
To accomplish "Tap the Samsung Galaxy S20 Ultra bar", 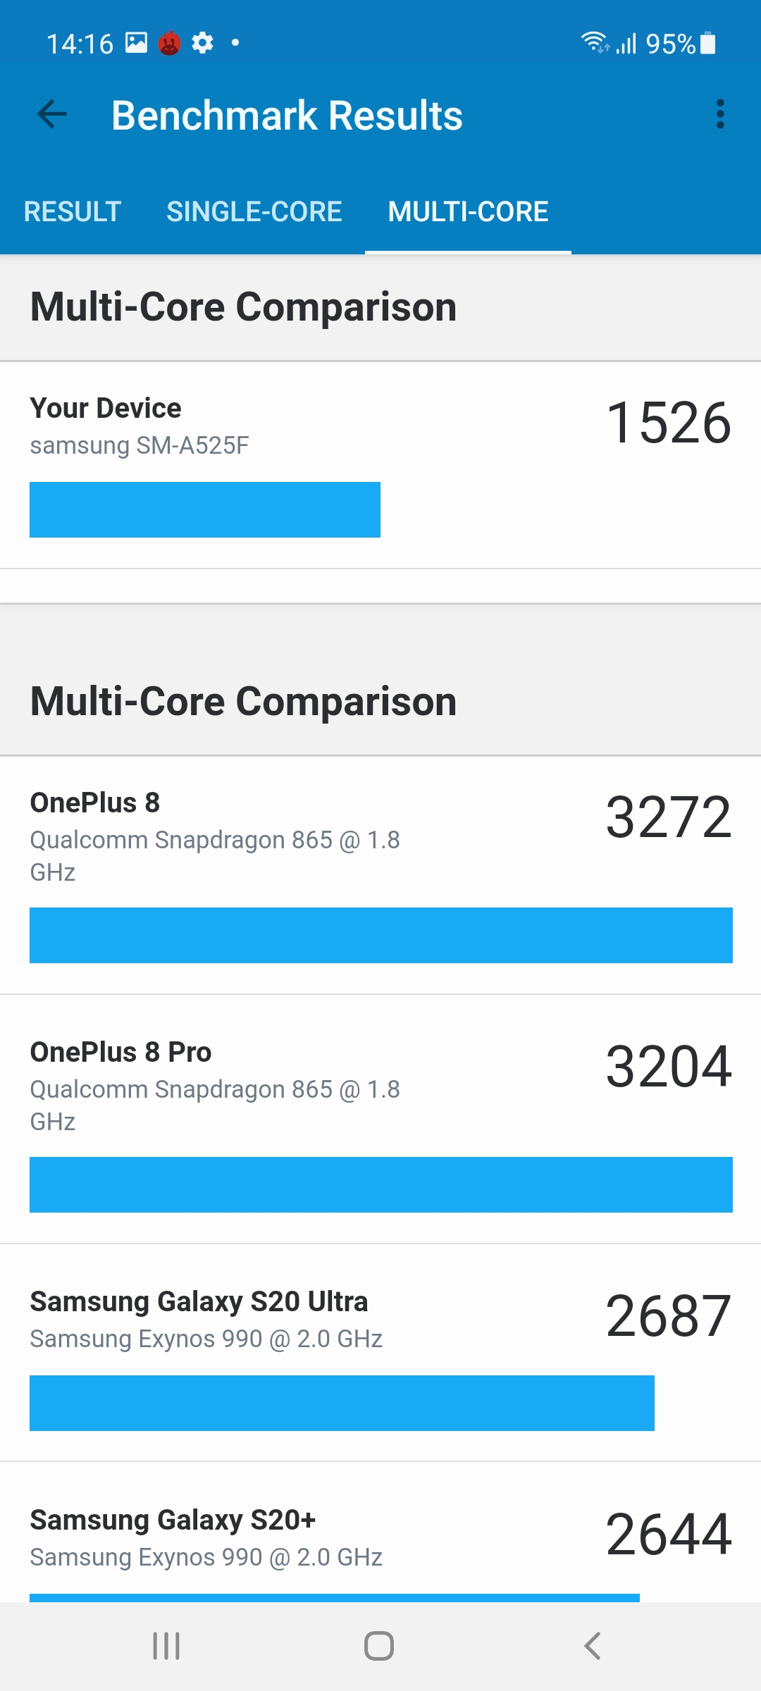I will [x=342, y=1403].
